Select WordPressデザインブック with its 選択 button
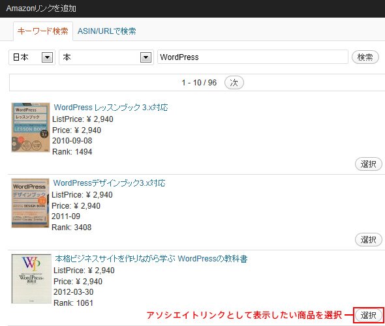This screenshot has width=385, height=326. coord(368,240)
